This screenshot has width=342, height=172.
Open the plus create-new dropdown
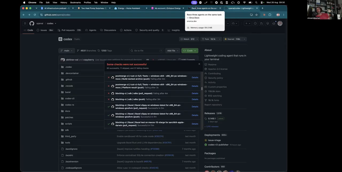[x=248, y=23]
